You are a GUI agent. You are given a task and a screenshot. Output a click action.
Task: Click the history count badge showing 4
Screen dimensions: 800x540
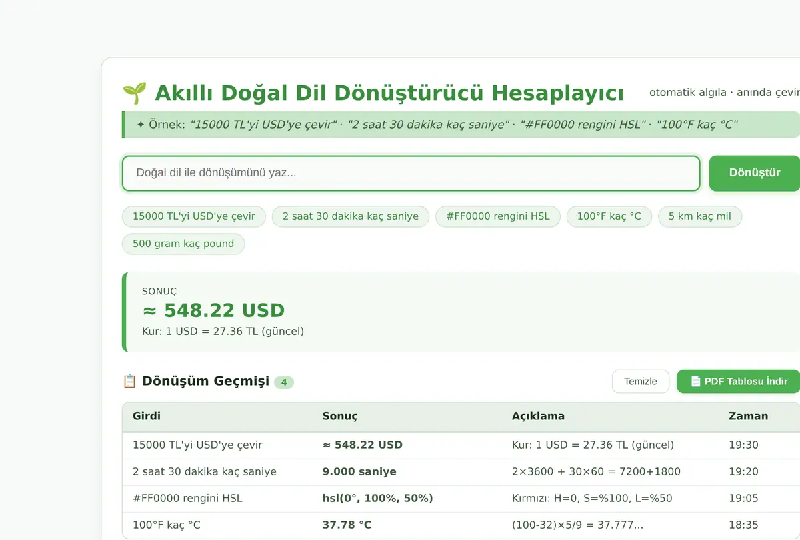click(284, 382)
